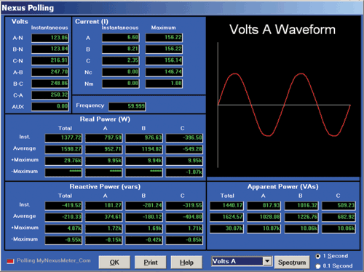
Task: Click the AUX volts value 0.00
Action: click(x=50, y=106)
